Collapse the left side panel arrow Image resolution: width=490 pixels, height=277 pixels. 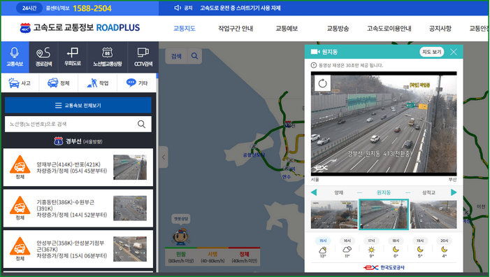[164, 157]
